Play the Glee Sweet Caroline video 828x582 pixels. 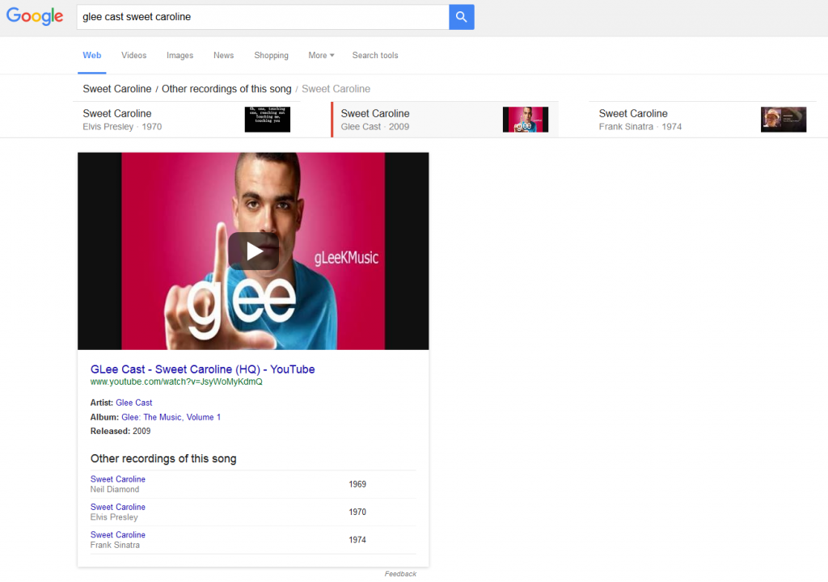pos(253,251)
